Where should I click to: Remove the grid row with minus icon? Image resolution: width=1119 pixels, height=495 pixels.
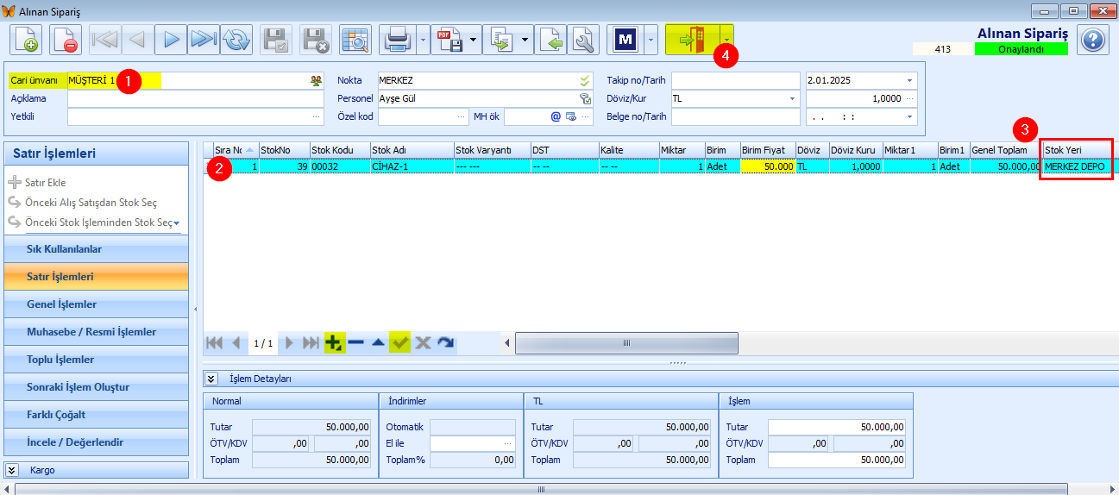[355, 342]
